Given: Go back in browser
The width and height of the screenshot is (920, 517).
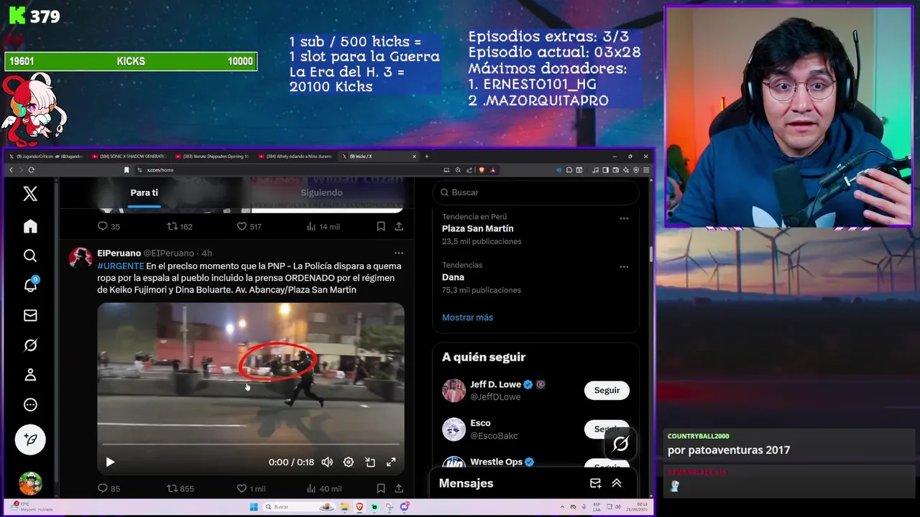Looking at the screenshot, I should [x=11, y=170].
